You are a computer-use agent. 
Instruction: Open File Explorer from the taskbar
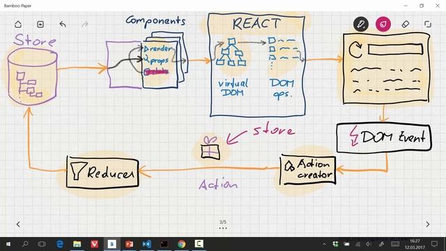(77, 244)
